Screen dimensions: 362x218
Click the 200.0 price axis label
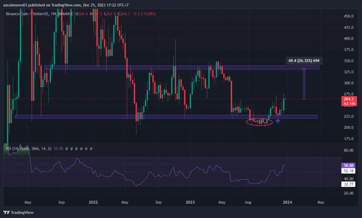[x=349, y=127]
